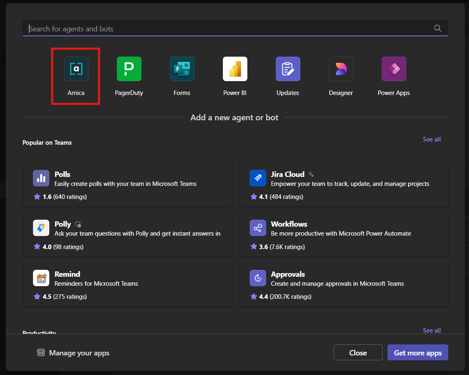Open Manage your apps
Viewport: 469px width, 375px height.
(x=73, y=353)
